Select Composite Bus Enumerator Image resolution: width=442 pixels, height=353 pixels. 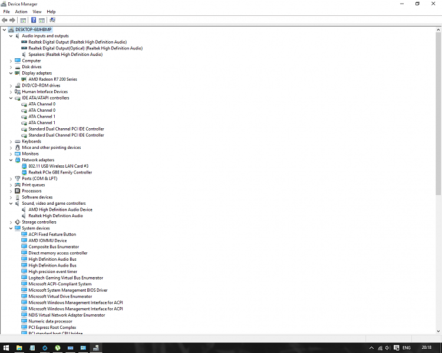(54, 247)
